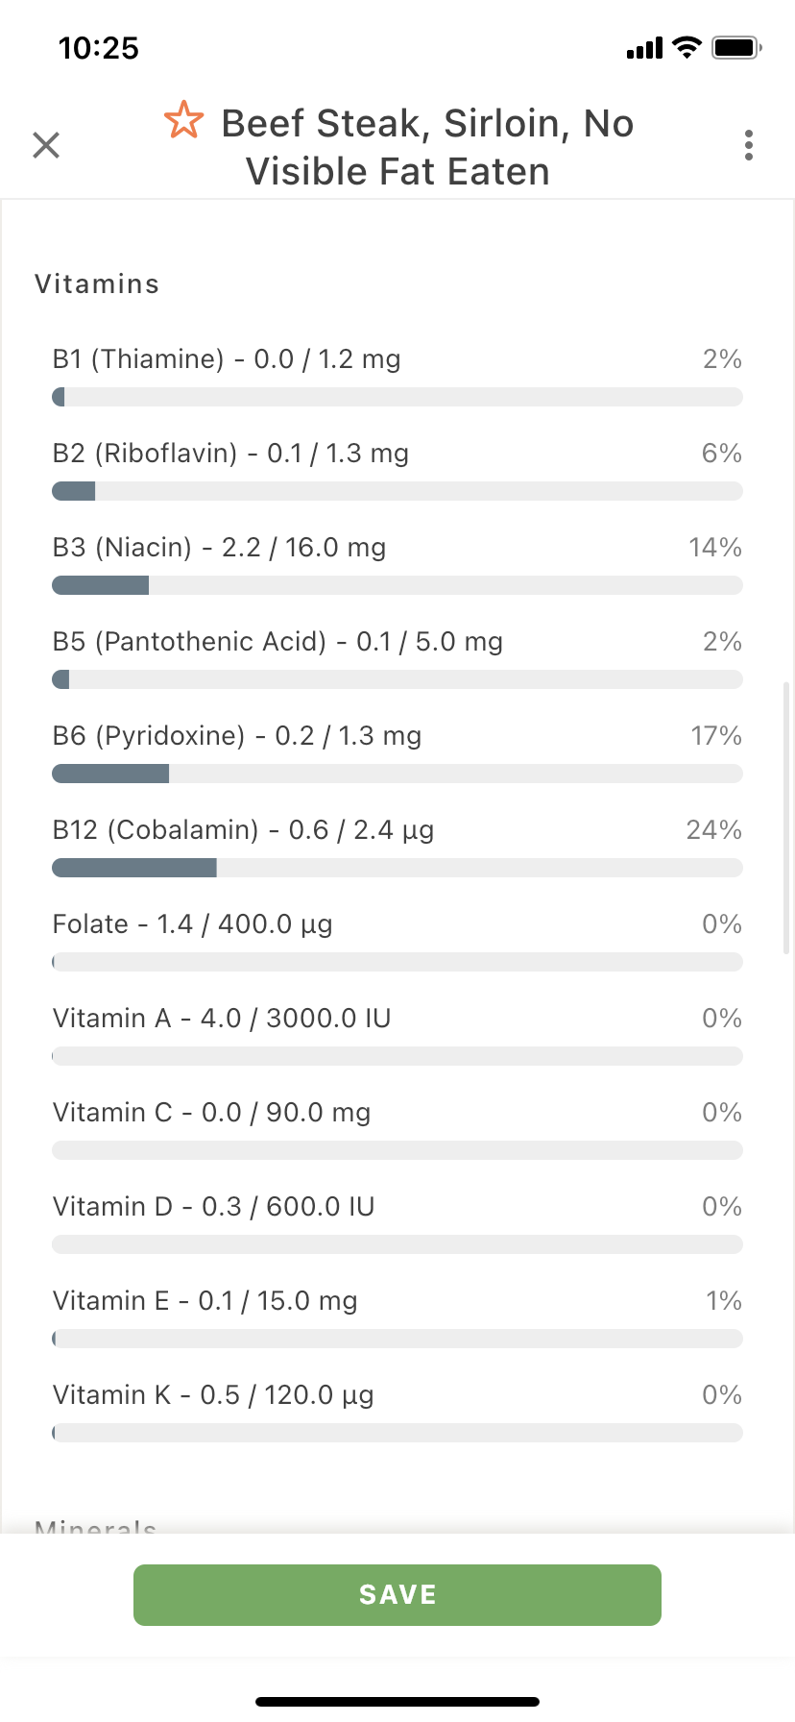Tap the B12 (Cobalamin) progress bar
Viewport: 795px width, 1722px height.
397,868
